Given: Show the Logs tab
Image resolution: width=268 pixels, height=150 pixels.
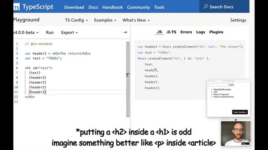Looking at the screenshot, I should [x=201, y=32].
